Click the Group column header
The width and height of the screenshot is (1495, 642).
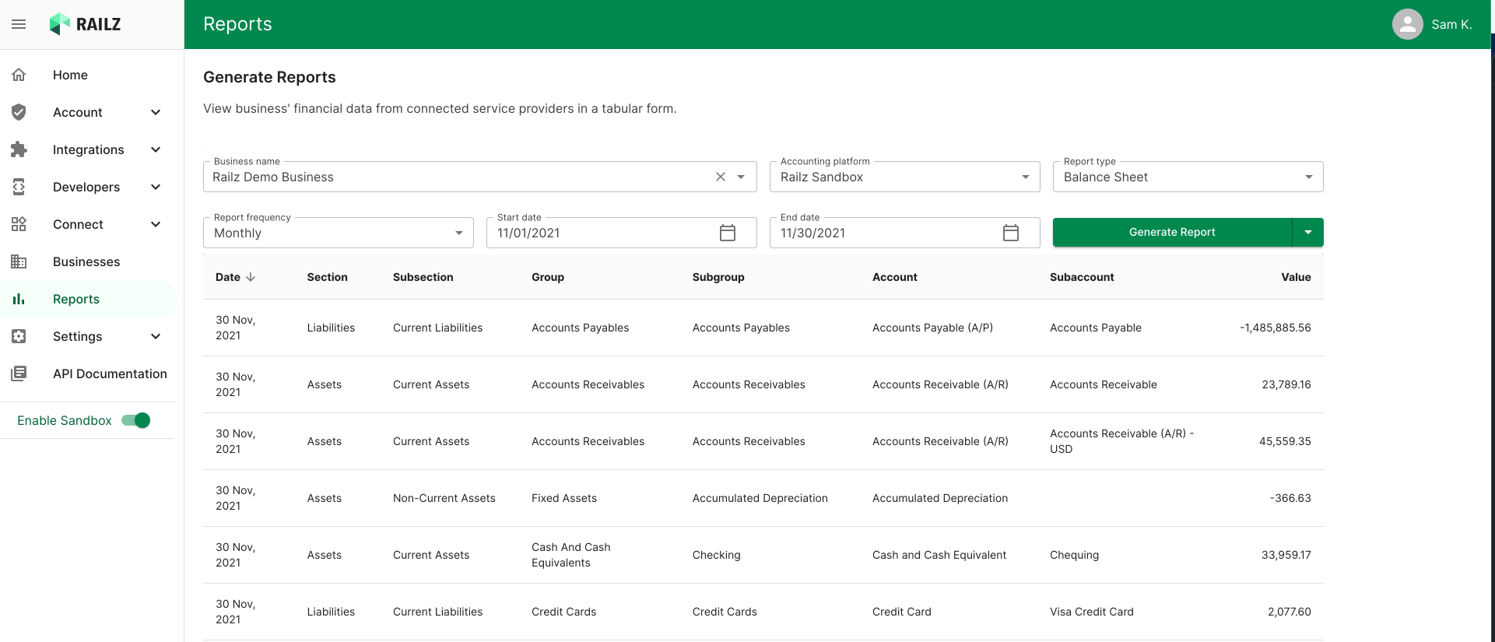pyautogui.click(x=548, y=277)
